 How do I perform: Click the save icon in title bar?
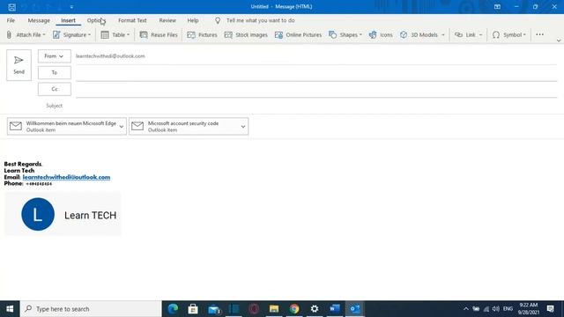(x=11, y=7)
